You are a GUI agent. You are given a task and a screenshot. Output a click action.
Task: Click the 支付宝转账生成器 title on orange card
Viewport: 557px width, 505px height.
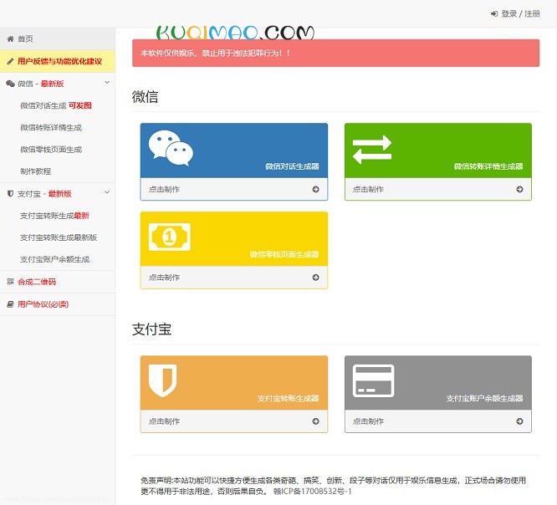(288, 399)
